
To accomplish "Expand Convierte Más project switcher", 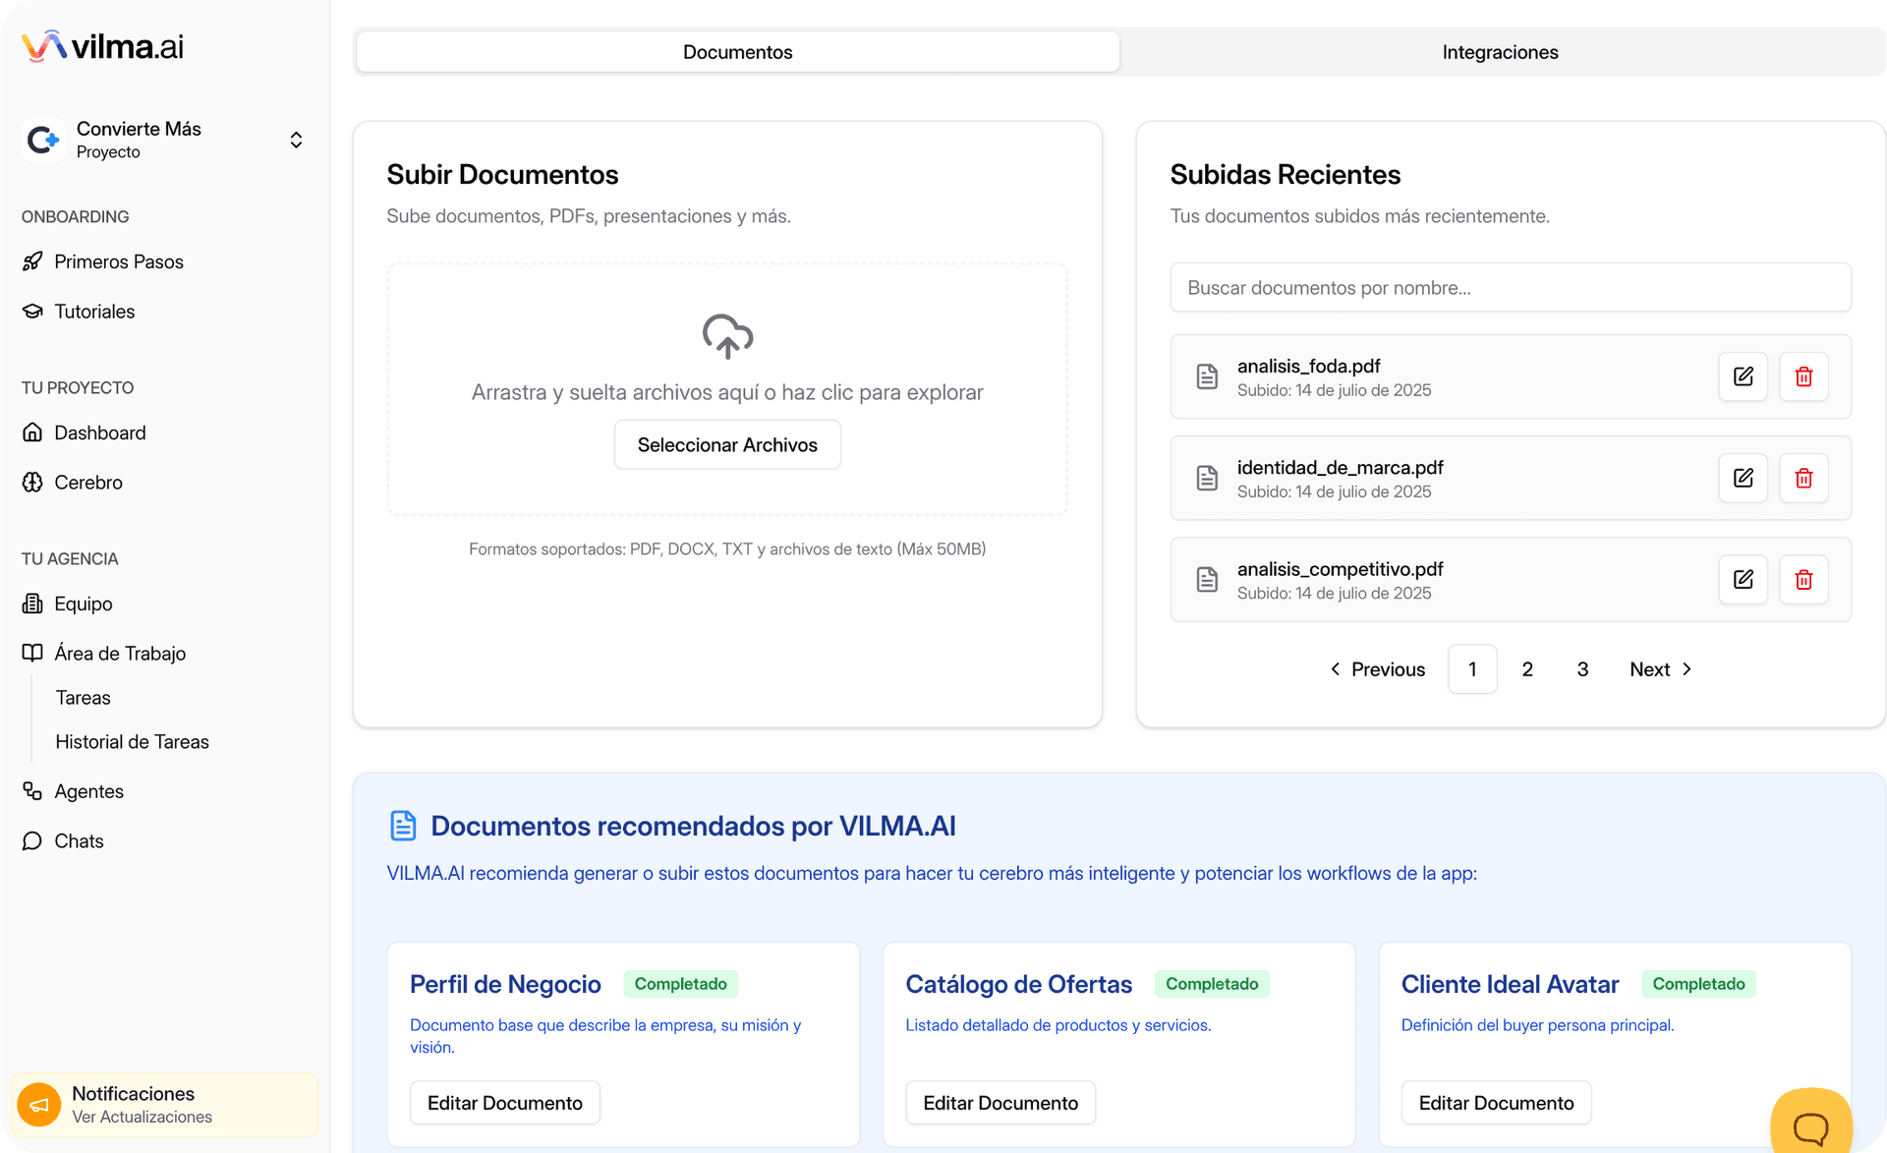I will pos(296,140).
